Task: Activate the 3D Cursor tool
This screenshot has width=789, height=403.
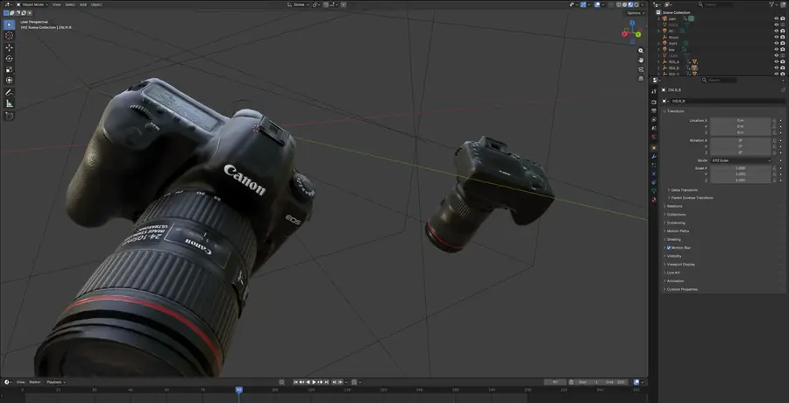Action: (9, 35)
